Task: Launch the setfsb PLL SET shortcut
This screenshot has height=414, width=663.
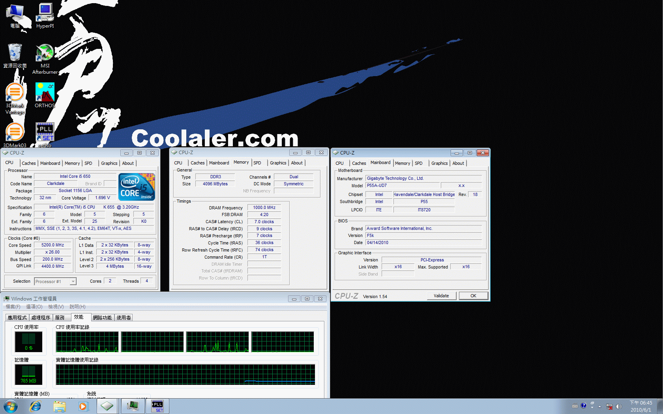Action: pos(45,135)
